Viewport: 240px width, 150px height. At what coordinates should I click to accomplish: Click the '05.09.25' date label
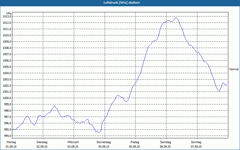tap(134, 147)
